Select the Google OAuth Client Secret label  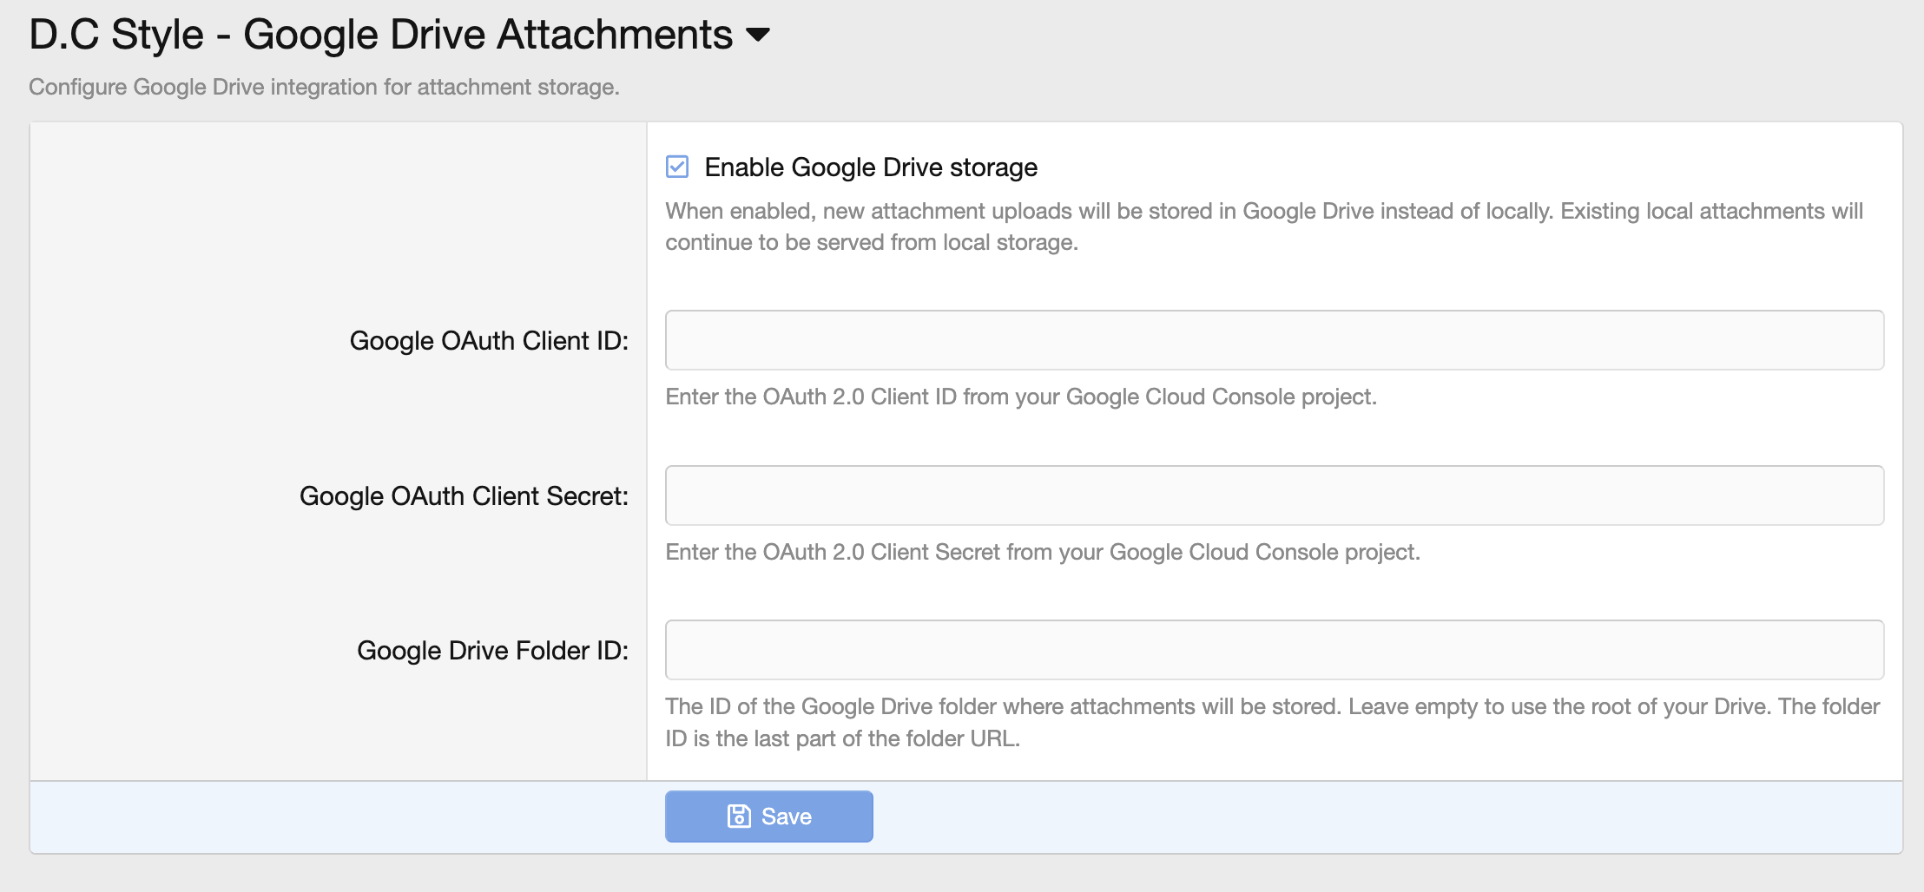[464, 496]
